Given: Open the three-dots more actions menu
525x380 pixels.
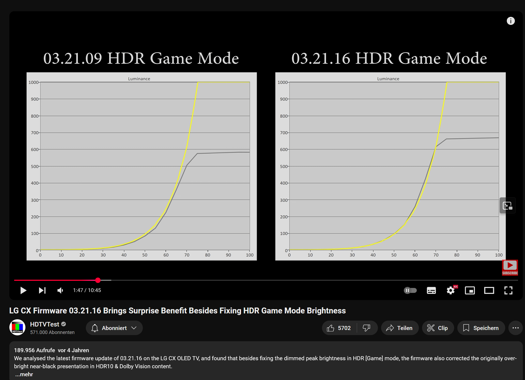Looking at the screenshot, I should (x=515, y=328).
